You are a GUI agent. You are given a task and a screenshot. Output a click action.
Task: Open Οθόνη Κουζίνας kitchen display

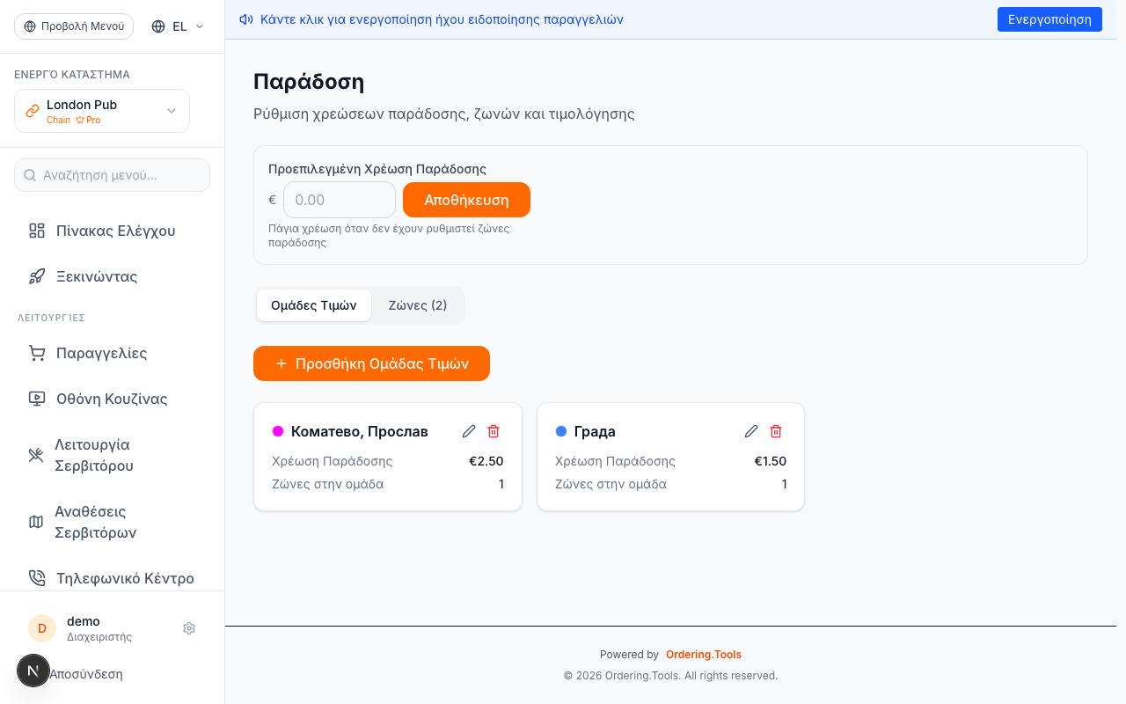point(113,399)
